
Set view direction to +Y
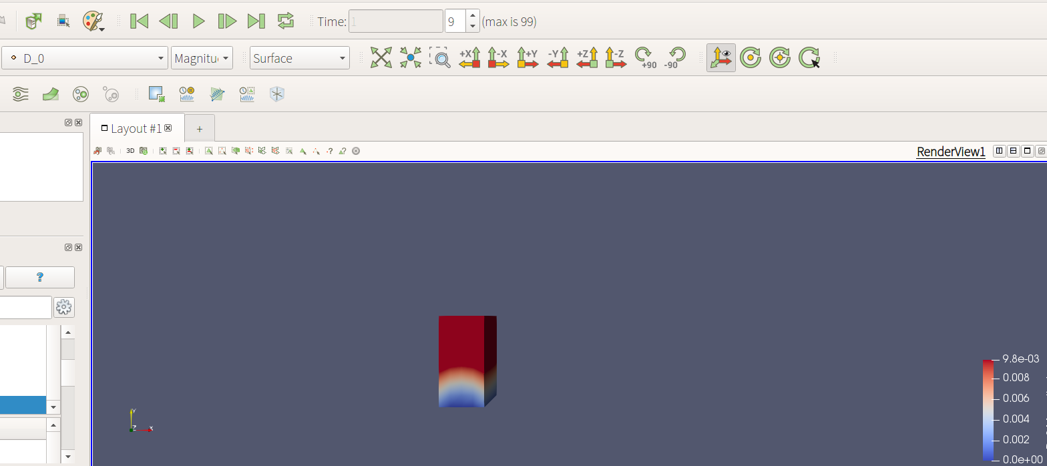[x=528, y=57]
